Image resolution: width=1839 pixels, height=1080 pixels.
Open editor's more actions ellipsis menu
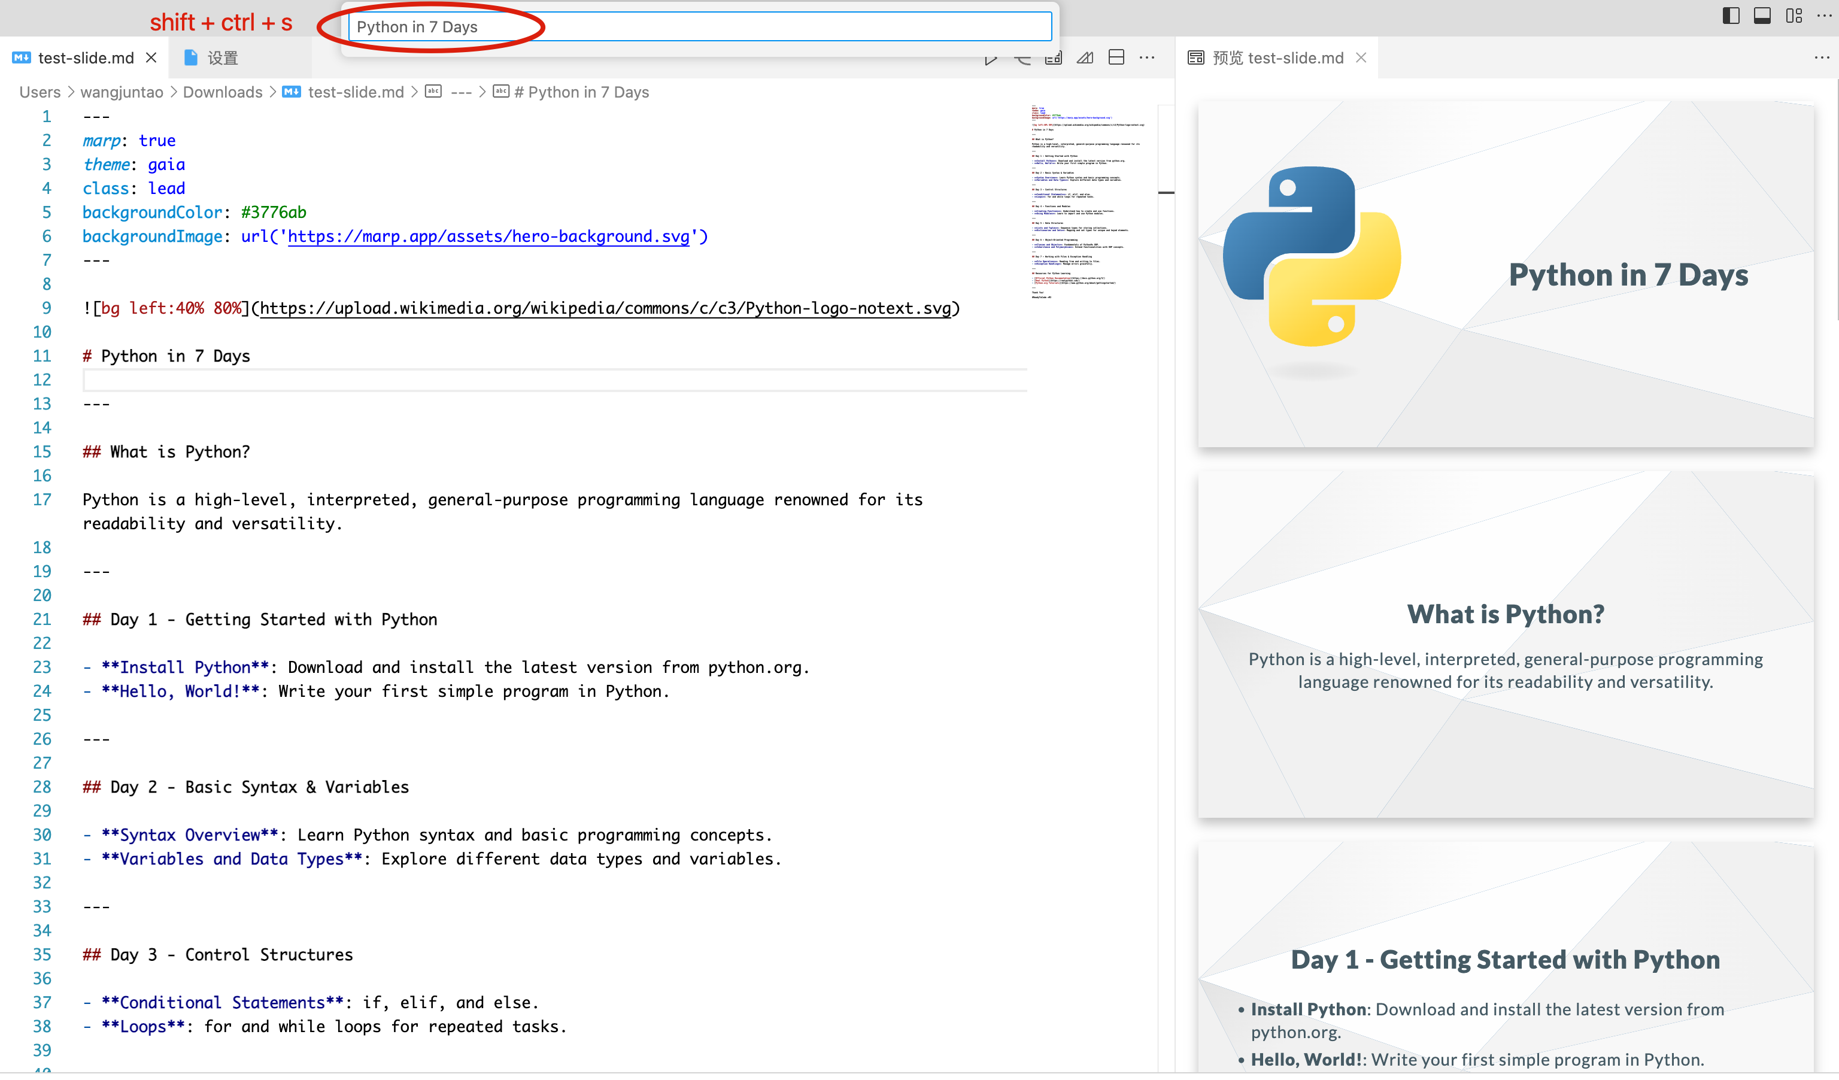[x=1146, y=57]
